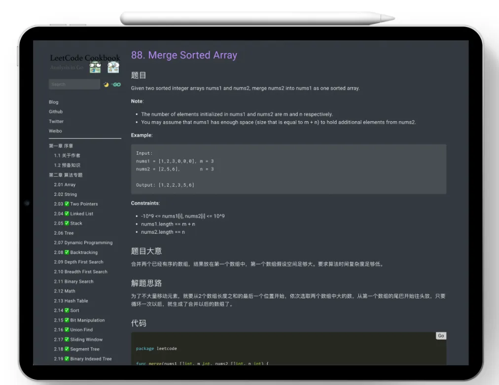Open the LeetCode Cookbook home title
This screenshot has width=499, height=385.
[x=85, y=58]
